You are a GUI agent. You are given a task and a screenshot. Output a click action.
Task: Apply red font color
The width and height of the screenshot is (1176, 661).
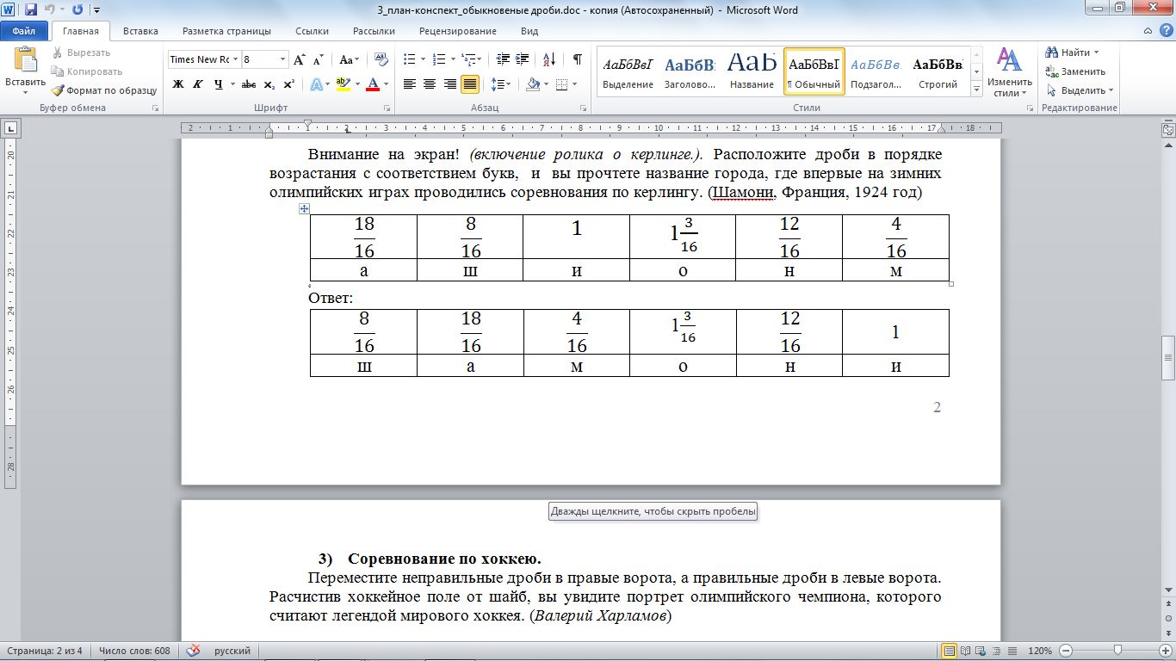[373, 84]
